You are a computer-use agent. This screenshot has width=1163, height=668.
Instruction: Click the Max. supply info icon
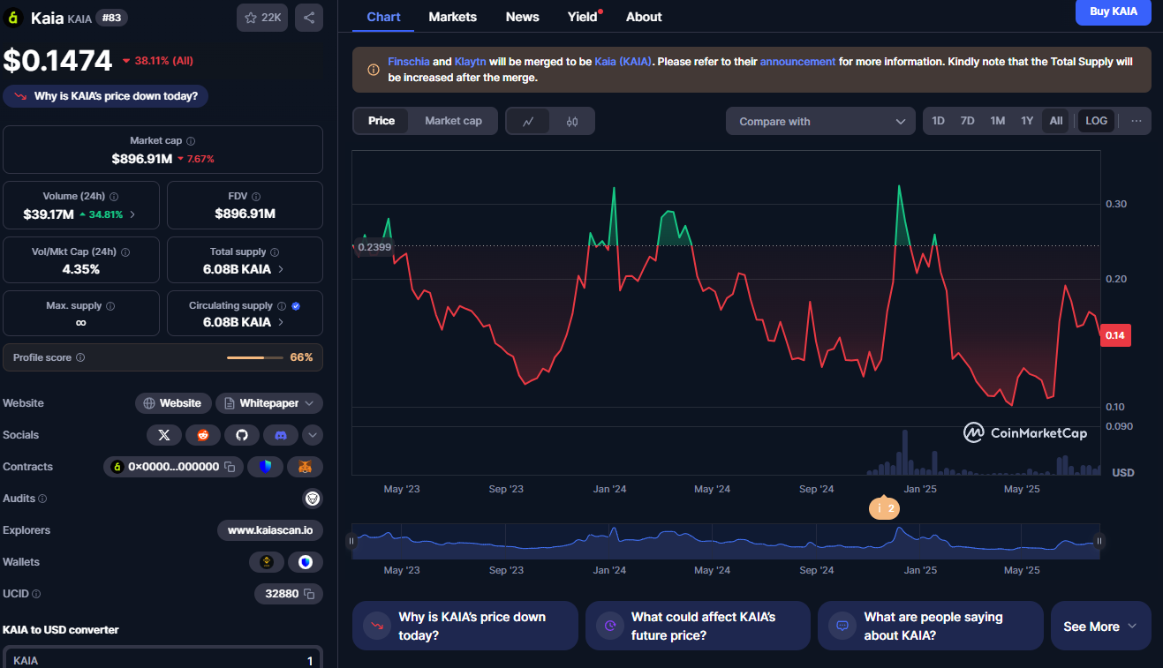tap(110, 306)
